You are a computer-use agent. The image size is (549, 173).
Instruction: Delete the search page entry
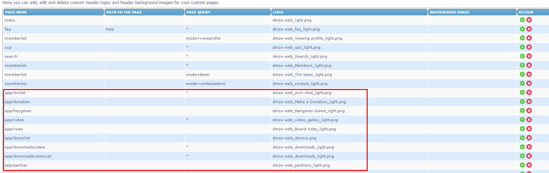coord(529,56)
